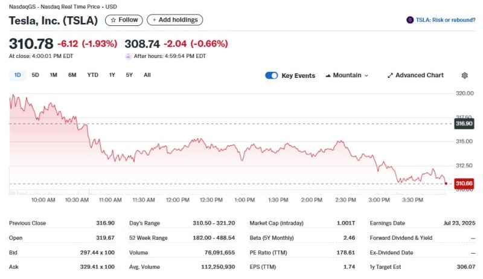483x279 pixels.
Task: Switch to the 5D range
Action: 35,75
